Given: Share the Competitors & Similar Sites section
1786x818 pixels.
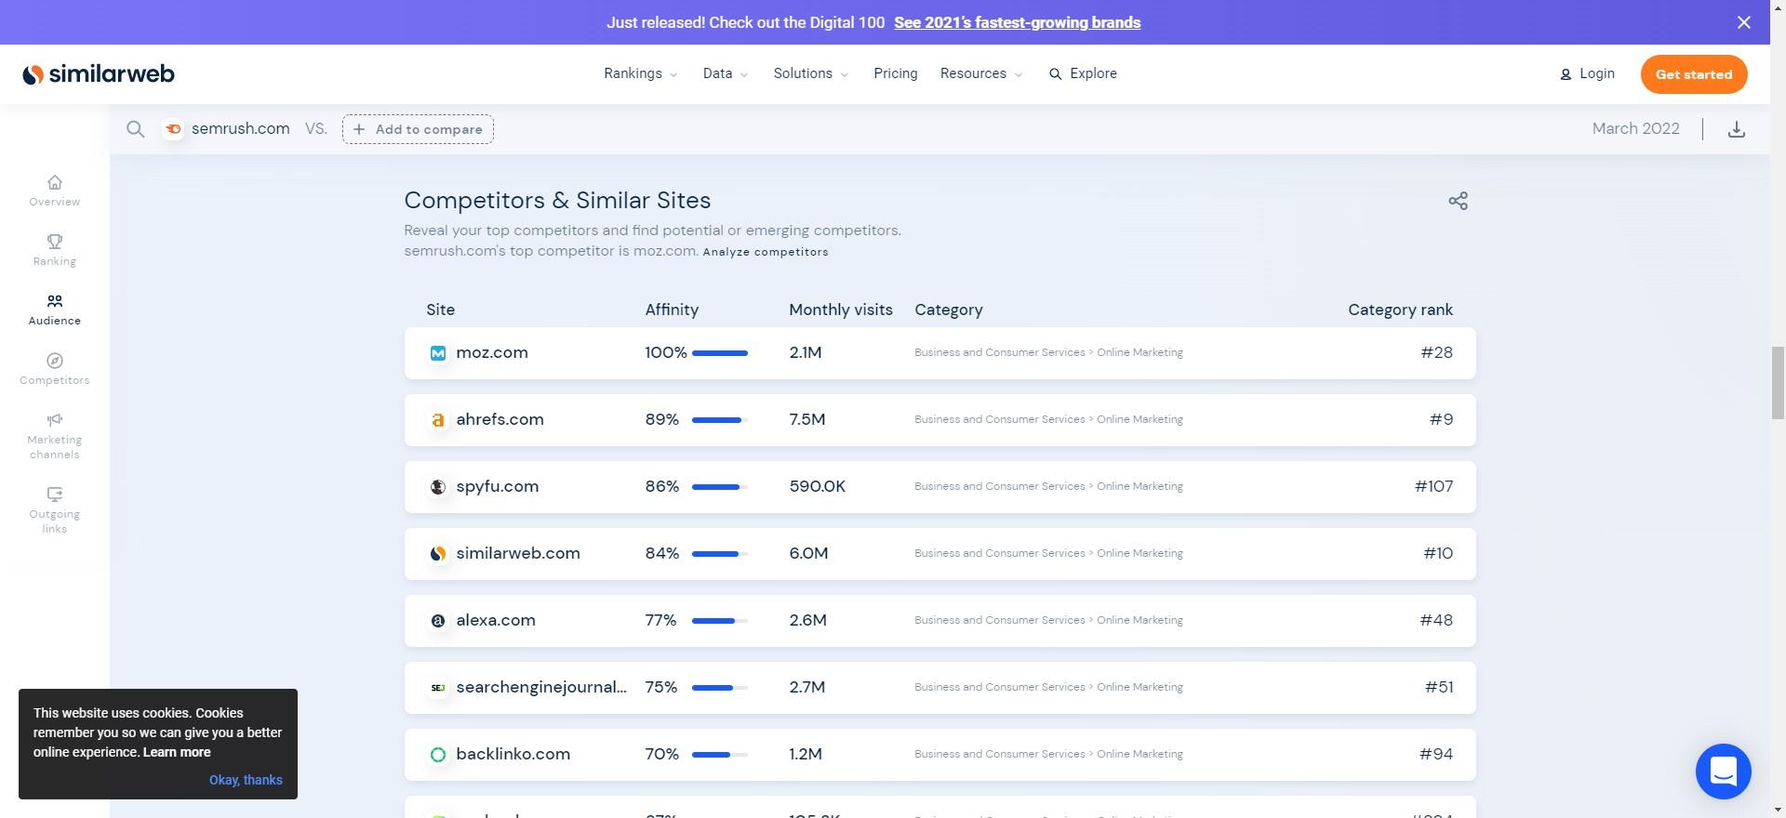Looking at the screenshot, I should (x=1458, y=201).
